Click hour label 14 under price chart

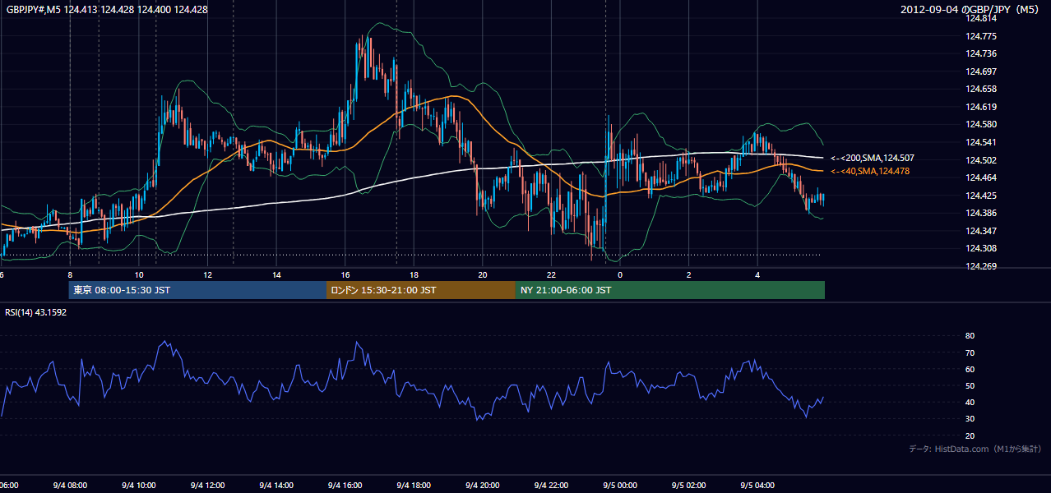click(276, 275)
